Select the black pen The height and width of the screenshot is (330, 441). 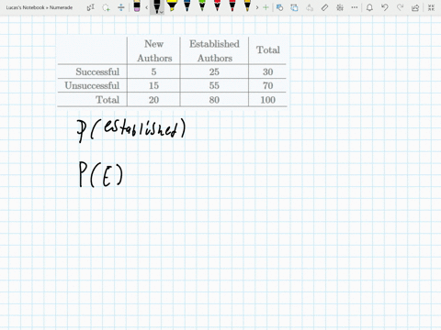click(x=156, y=6)
